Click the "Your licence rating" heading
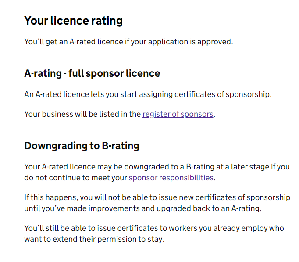Viewport: 299px width, 262px height. tap(73, 21)
